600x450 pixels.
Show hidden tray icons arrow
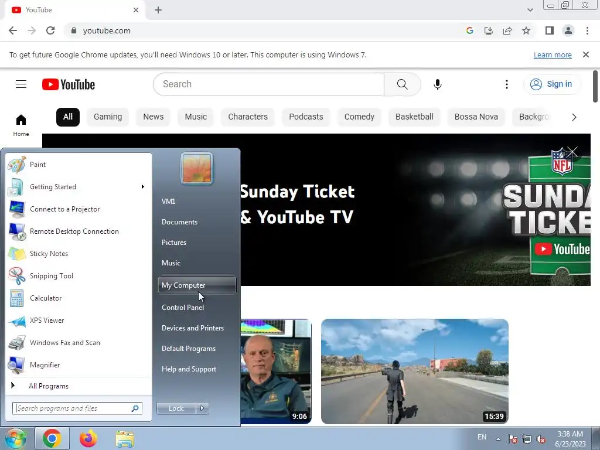[x=498, y=439]
